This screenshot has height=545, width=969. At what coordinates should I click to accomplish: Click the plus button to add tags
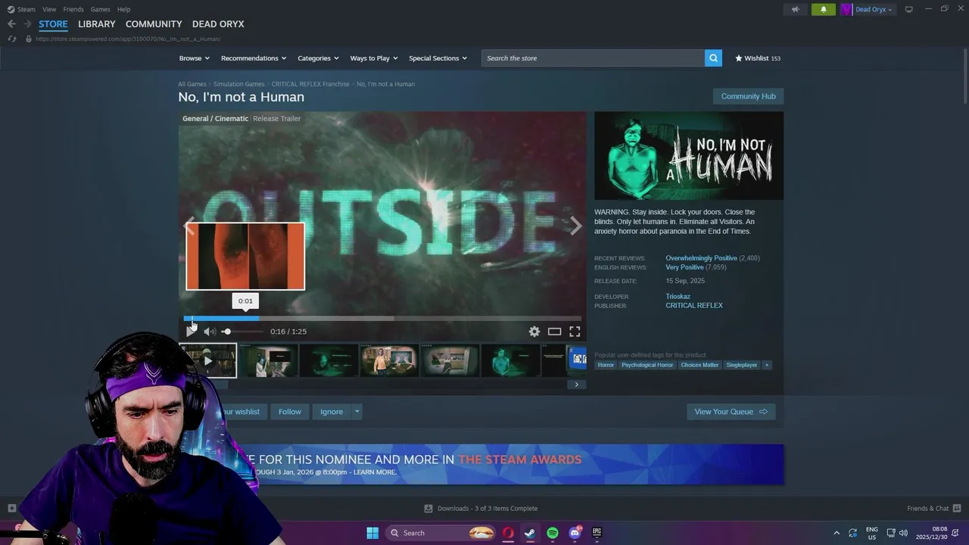click(766, 365)
